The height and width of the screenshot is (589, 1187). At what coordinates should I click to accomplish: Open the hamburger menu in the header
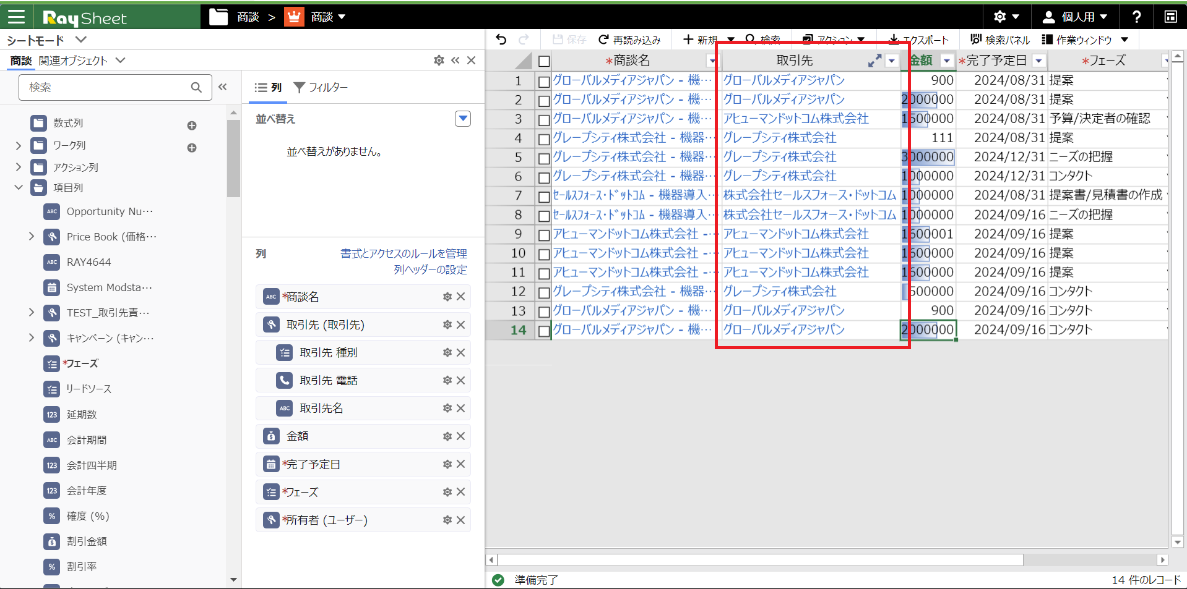(x=16, y=17)
